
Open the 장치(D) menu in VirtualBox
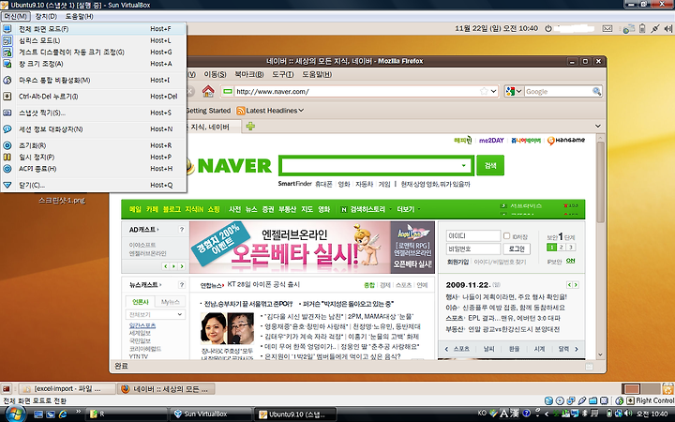(x=46, y=16)
